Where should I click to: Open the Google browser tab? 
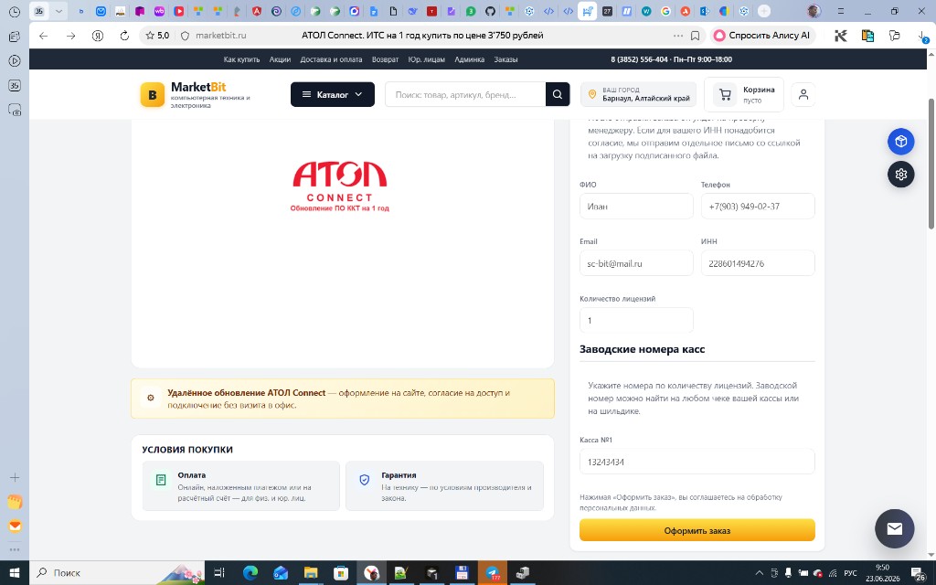point(665,11)
